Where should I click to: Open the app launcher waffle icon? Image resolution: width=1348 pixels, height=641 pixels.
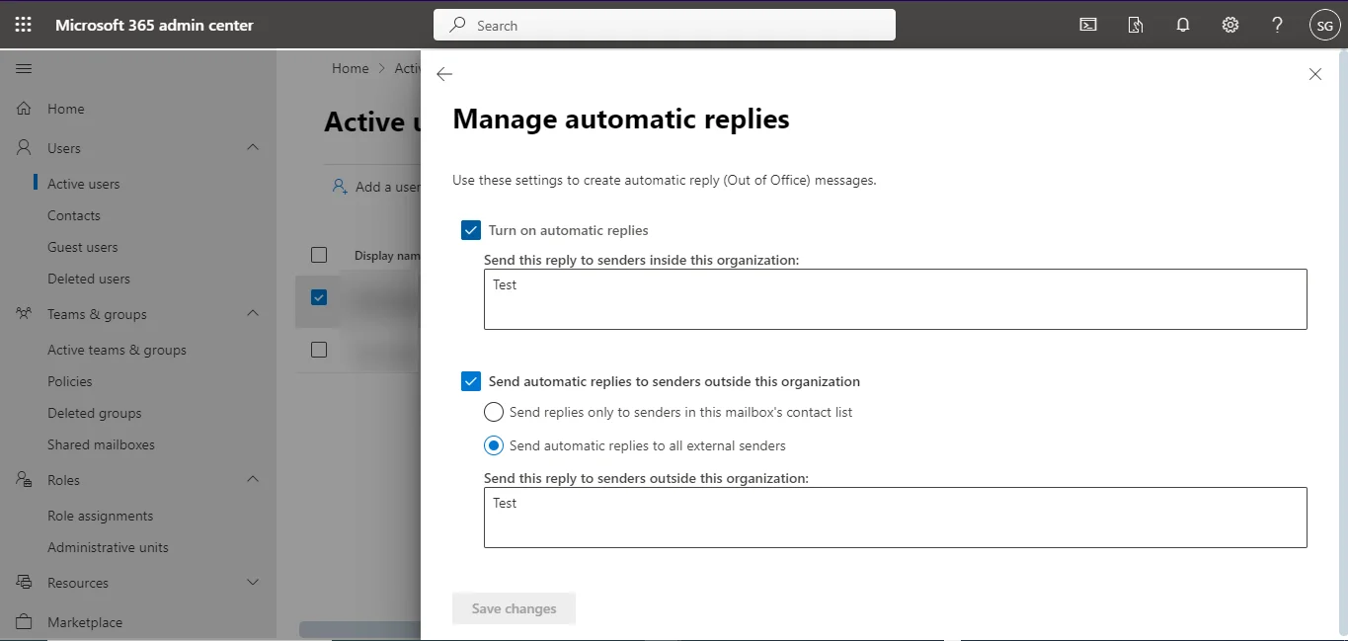(24, 25)
